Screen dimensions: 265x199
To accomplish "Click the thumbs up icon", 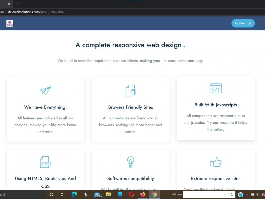I will pos(216,162).
